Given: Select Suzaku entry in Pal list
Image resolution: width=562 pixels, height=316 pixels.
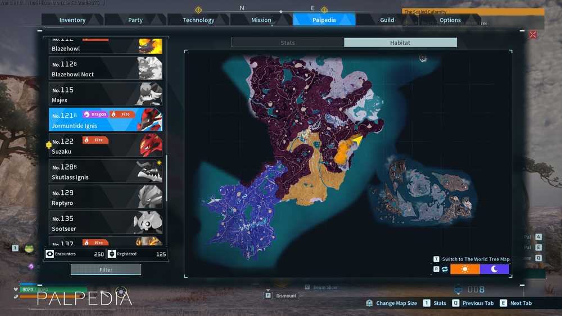Looking at the screenshot, I should 106,146.
